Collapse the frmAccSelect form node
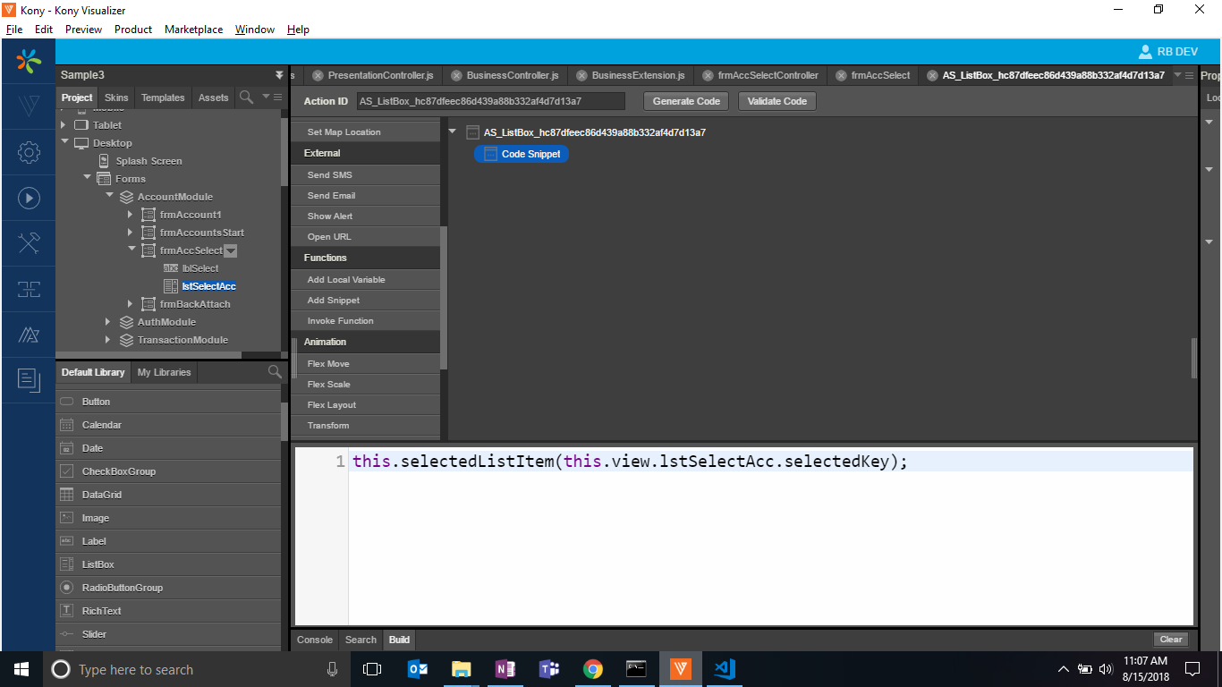Image resolution: width=1222 pixels, height=687 pixels. (131, 250)
